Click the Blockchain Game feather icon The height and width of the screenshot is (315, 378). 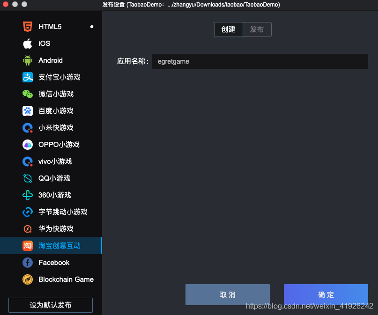point(28,279)
